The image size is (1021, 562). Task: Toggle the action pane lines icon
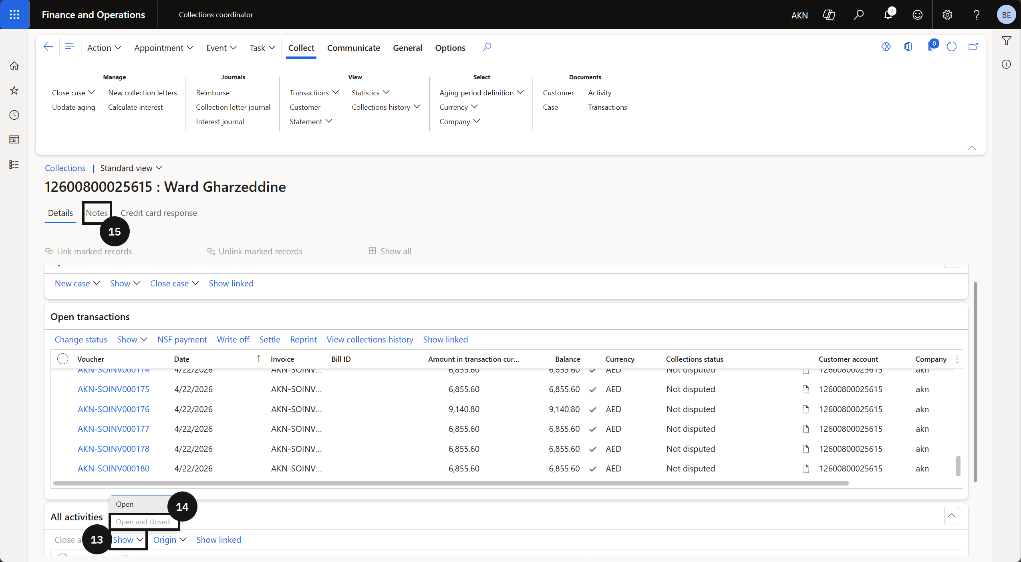pyautogui.click(x=70, y=47)
